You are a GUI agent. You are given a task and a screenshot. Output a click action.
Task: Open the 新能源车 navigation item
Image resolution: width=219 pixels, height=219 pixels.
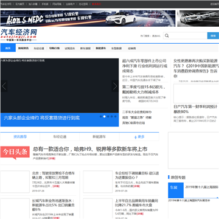click(101, 48)
